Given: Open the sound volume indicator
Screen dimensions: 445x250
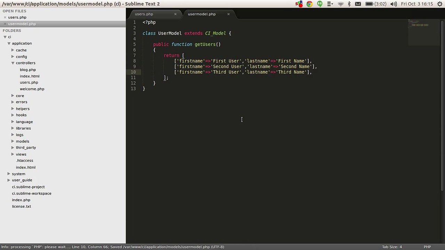Looking at the screenshot, I should 394,4.
